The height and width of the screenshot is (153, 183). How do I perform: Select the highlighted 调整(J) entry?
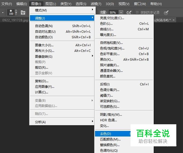[62, 18]
